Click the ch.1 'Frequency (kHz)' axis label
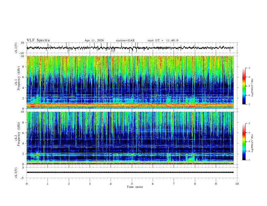Image resolution: width=267 pixels, height=206 pixels. tap(19, 78)
